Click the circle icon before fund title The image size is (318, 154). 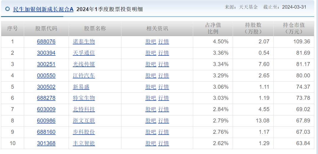7,9
